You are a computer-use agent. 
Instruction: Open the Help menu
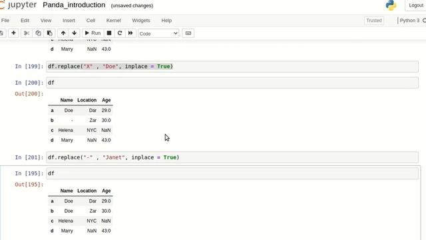[x=166, y=21]
